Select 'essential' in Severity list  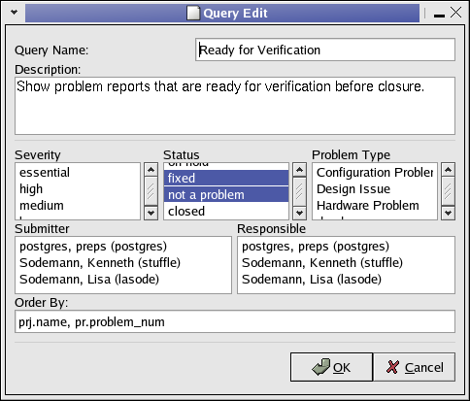point(78,172)
